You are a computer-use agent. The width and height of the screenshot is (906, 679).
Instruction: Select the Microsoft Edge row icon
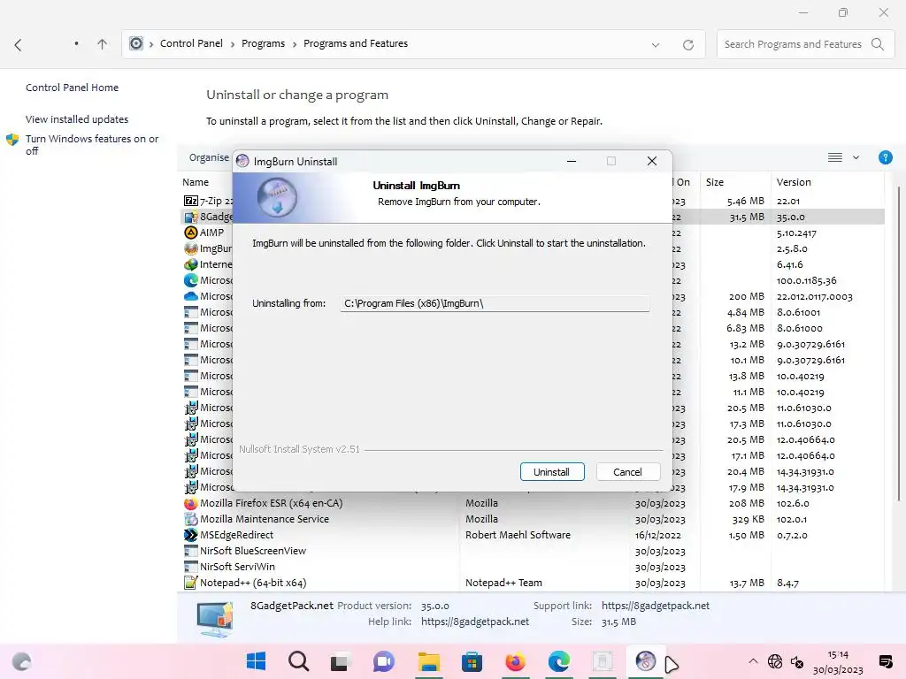[191, 280]
